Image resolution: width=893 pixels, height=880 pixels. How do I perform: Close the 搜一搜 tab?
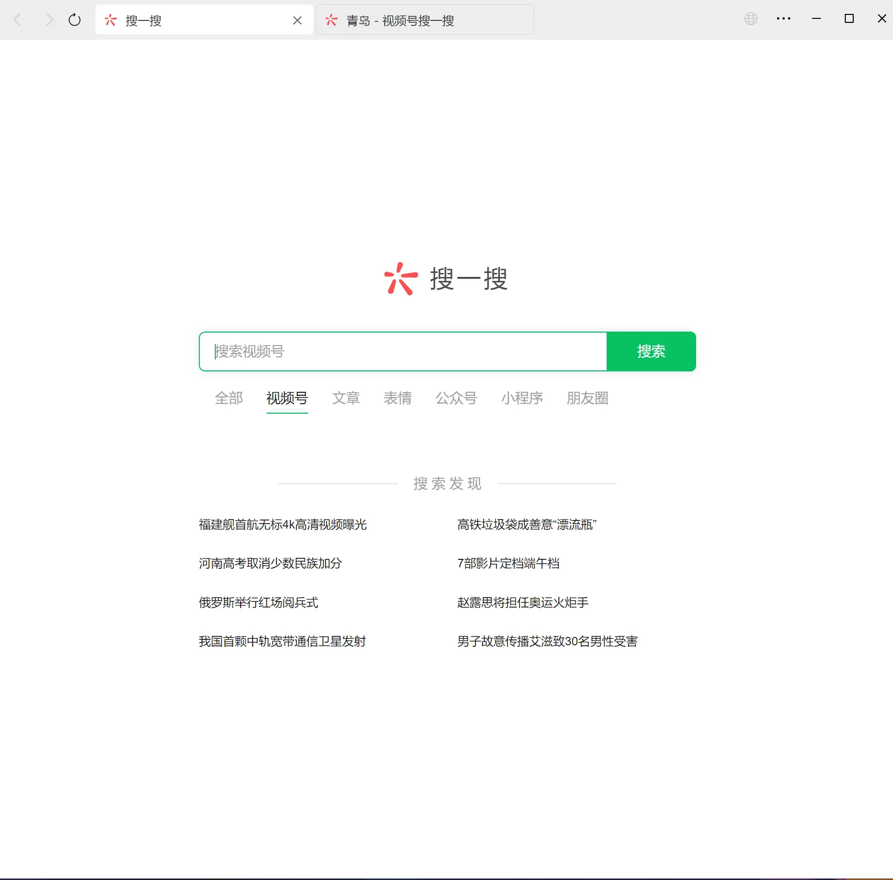(x=297, y=20)
